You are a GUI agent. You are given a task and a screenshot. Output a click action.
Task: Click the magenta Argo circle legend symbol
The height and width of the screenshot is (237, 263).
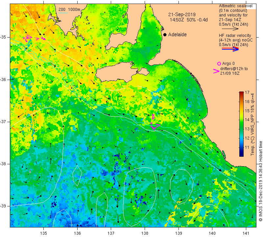pos(219,64)
